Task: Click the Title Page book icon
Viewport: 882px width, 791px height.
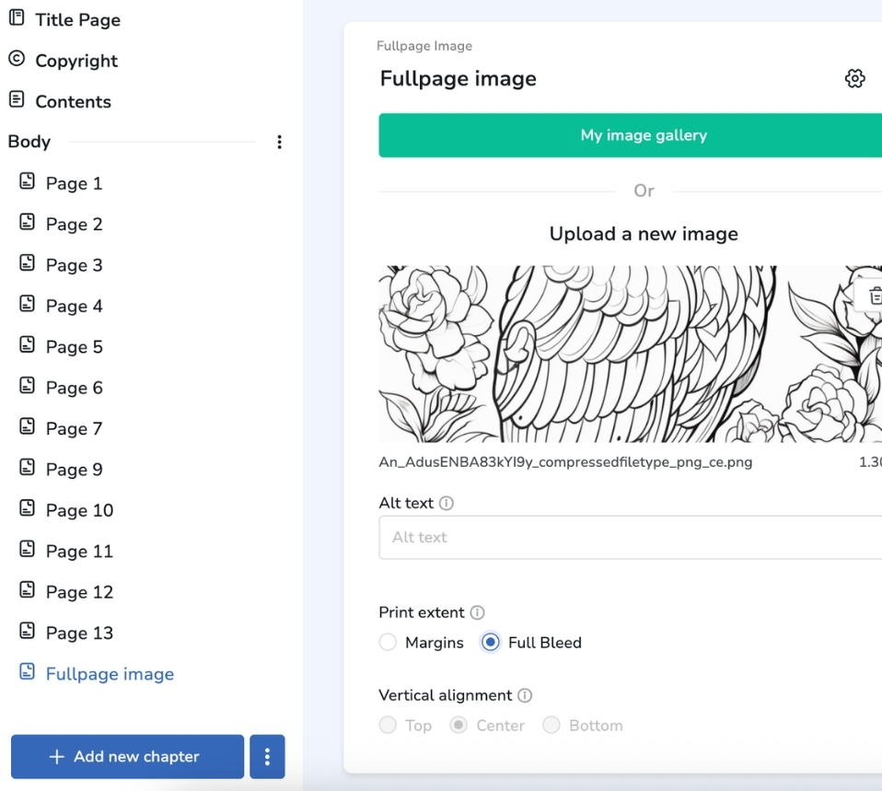Action: coord(17,18)
